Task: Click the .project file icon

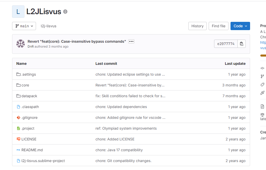Action: [18, 128]
